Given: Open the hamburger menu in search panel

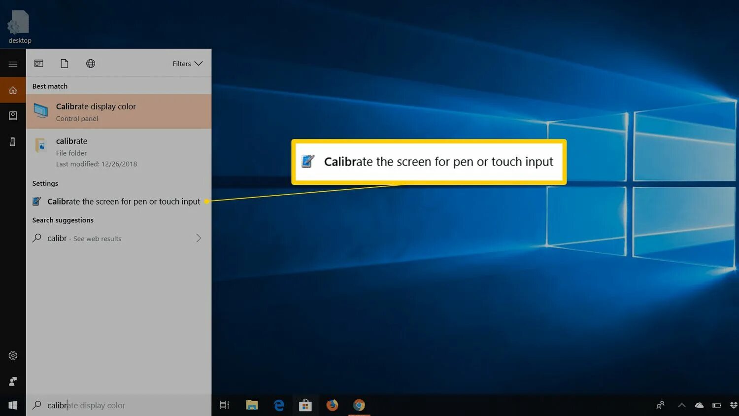Looking at the screenshot, I should click(x=13, y=64).
